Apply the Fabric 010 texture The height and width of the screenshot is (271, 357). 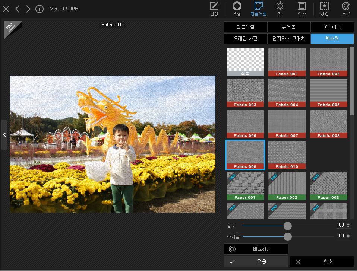287,155
